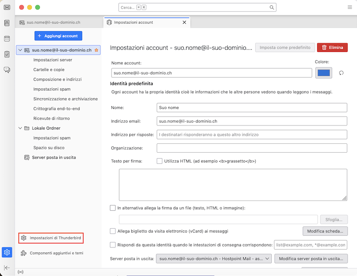Click the online status indicator icon in status bar

[x=21, y=272]
